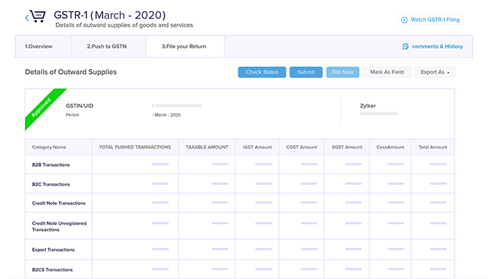
Task: Click the TAXABLE AMOUNT column header
Action: click(x=207, y=147)
